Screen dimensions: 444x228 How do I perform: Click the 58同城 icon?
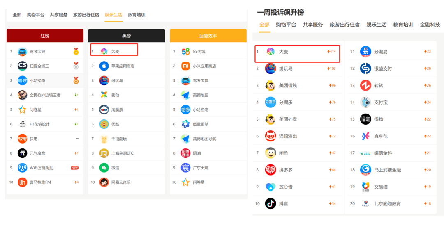[185, 51]
